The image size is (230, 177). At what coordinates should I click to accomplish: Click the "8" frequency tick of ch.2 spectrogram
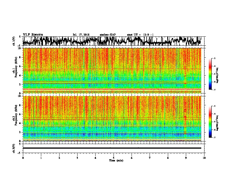pos(20,105)
